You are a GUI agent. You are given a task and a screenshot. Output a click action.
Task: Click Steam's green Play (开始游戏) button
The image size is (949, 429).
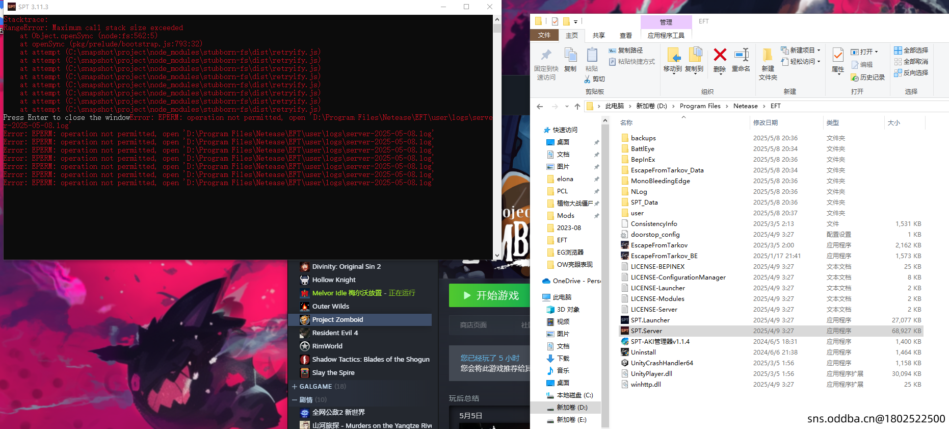pos(490,295)
